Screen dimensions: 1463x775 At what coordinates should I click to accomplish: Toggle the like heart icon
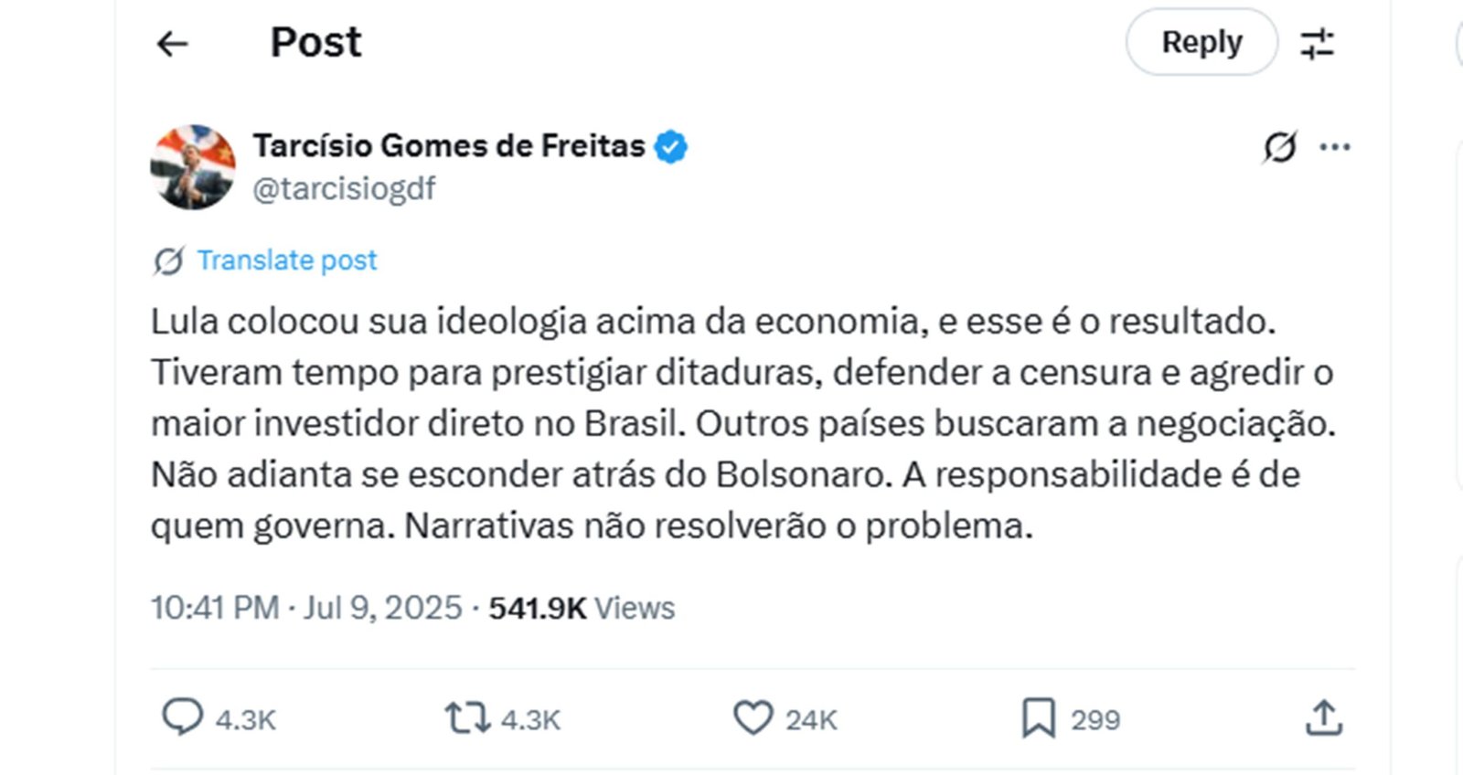pos(753,718)
